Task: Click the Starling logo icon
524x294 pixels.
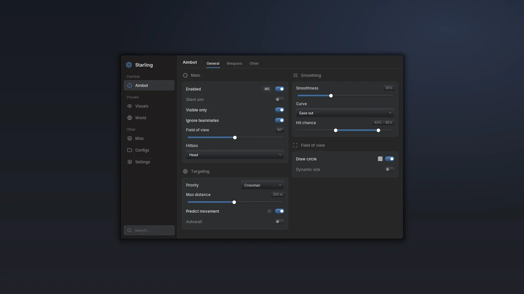Action: tap(129, 65)
